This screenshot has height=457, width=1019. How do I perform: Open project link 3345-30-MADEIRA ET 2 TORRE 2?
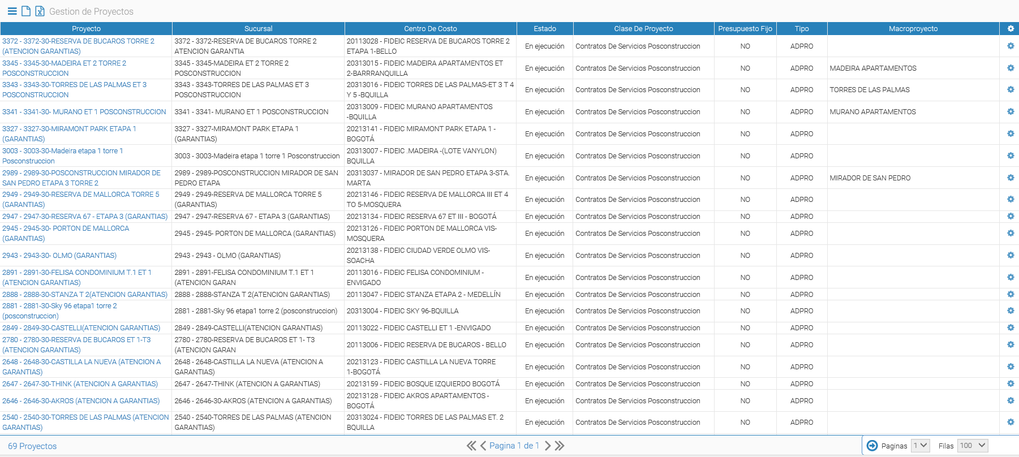pyautogui.click(x=64, y=68)
